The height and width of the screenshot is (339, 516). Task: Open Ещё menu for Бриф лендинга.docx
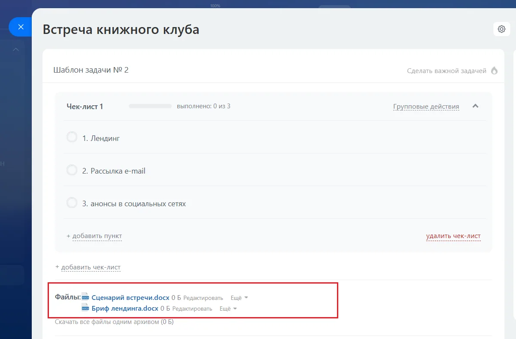228,308
